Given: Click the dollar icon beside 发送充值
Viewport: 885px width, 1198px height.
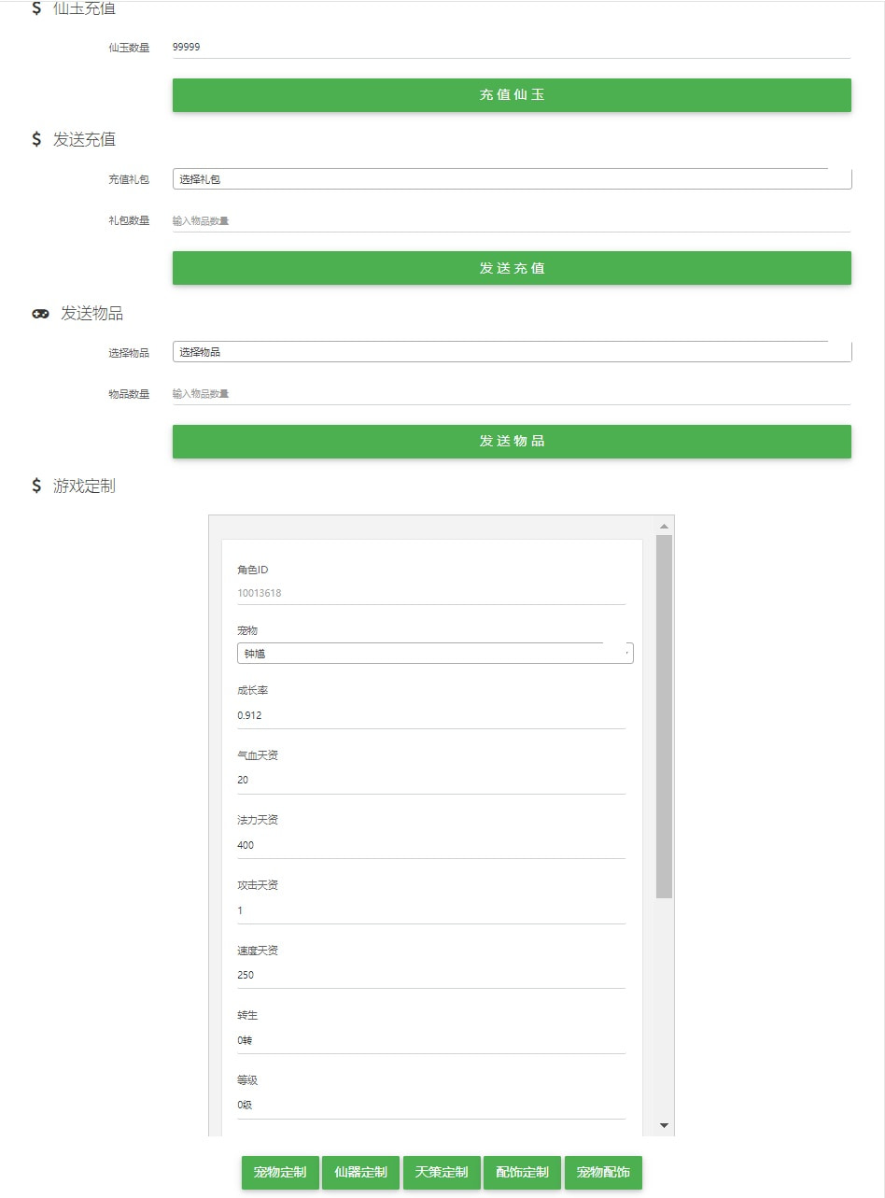Looking at the screenshot, I should 36,139.
